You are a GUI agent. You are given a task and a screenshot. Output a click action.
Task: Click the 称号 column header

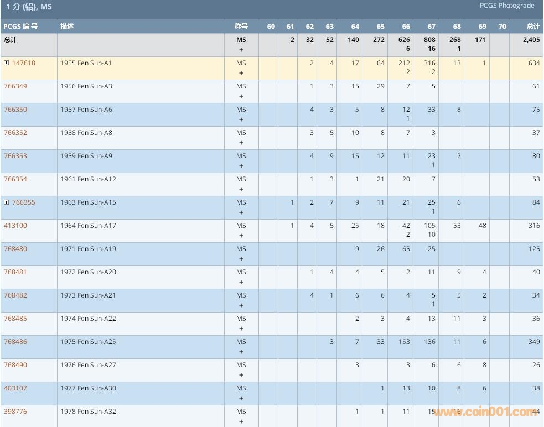[241, 27]
